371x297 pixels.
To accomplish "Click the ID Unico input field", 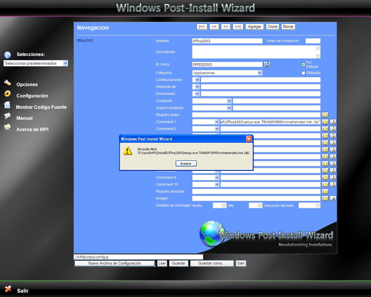I will [x=227, y=64].
